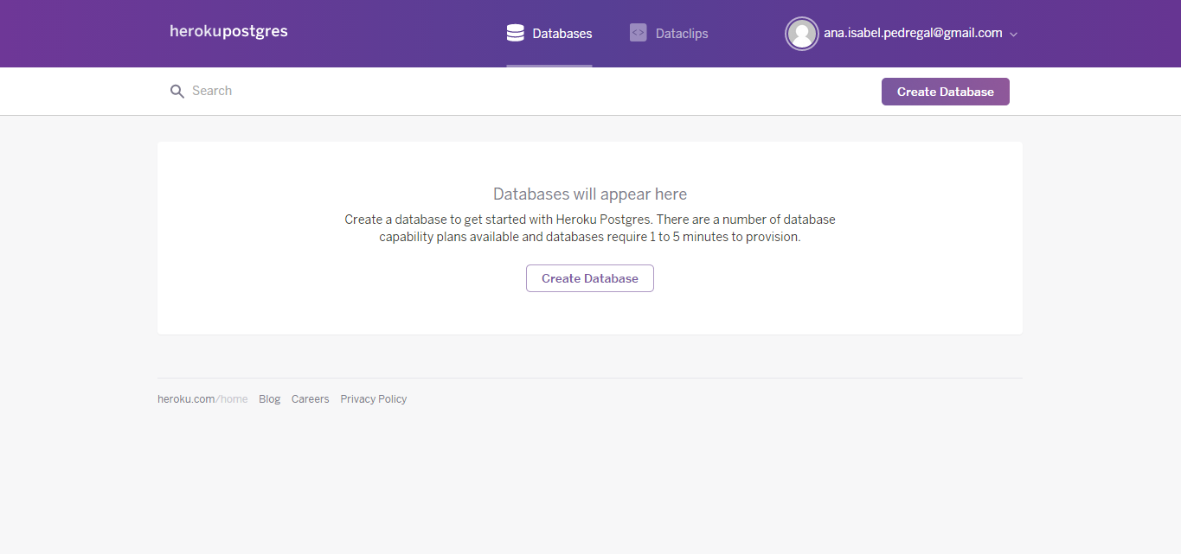Click the ana.isabel.pedregal@gmail.com account email
This screenshot has height=554, width=1181.
pyautogui.click(x=913, y=33)
